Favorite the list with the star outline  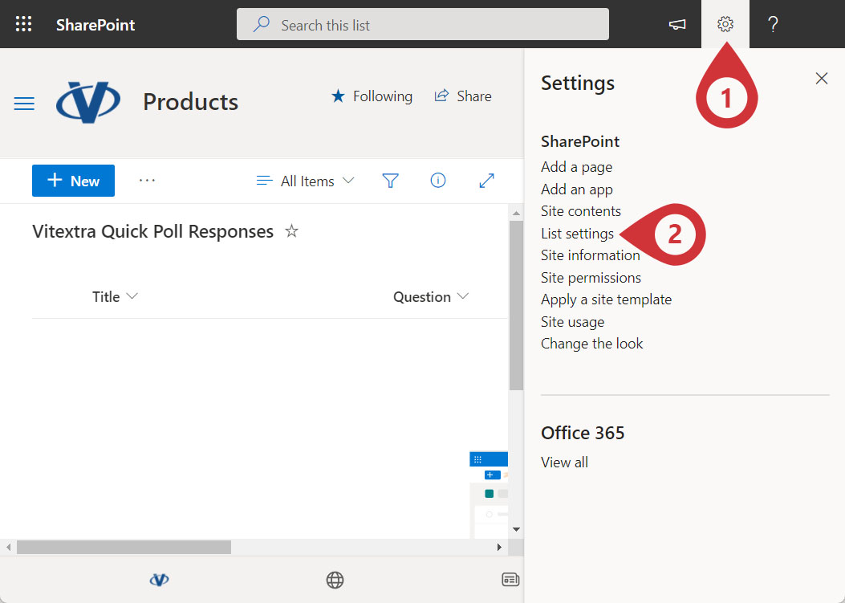point(291,231)
